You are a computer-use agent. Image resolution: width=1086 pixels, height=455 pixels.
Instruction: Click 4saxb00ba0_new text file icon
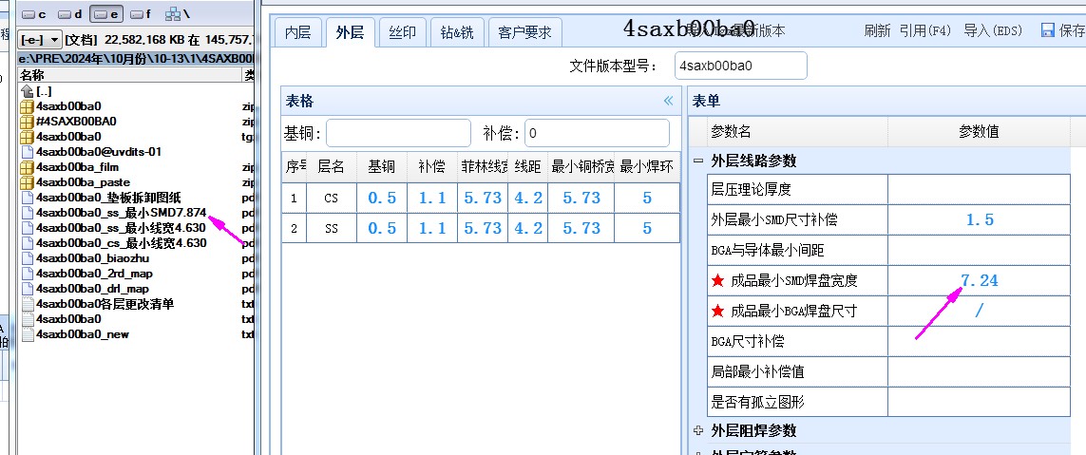click(x=27, y=334)
